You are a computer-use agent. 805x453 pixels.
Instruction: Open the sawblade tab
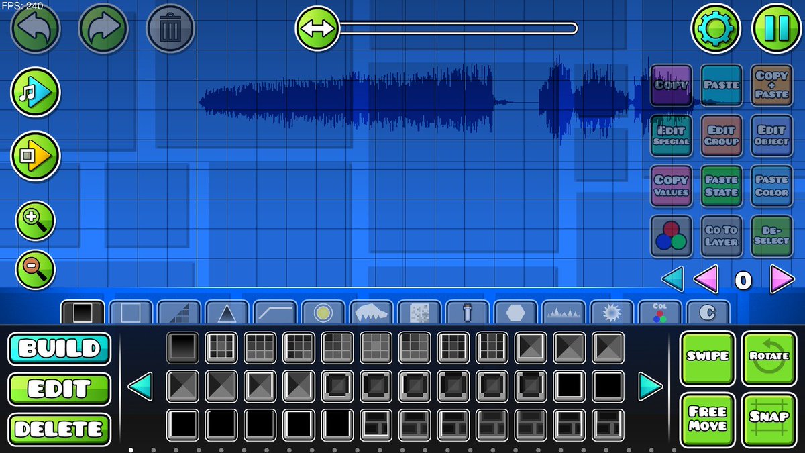click(x=612, y=313)
